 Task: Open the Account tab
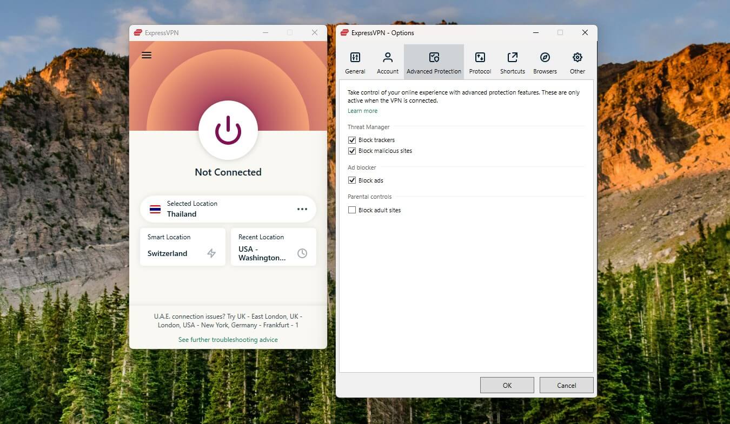[x=388, y=63]
